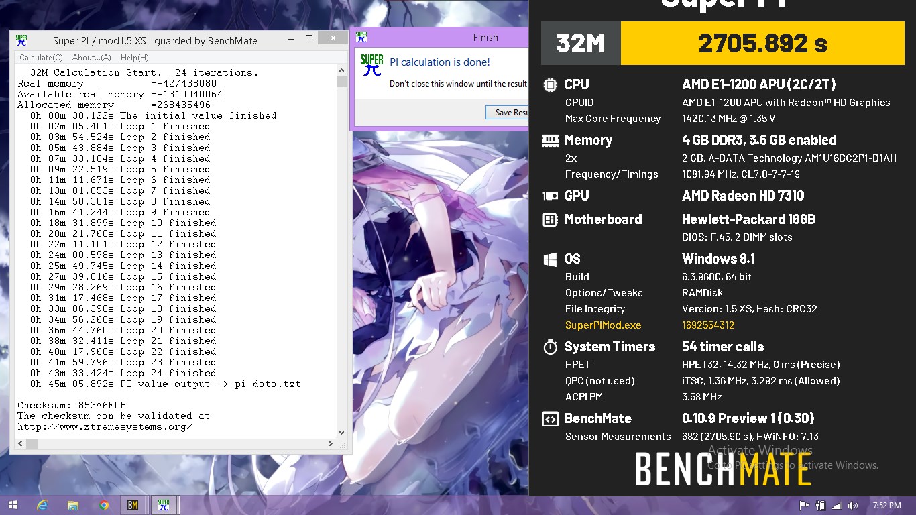The width and height of the screenshot is (916, 515).
Task: Click the AMD Radeon HD 7310 text
Action: [x=743, y=196]
